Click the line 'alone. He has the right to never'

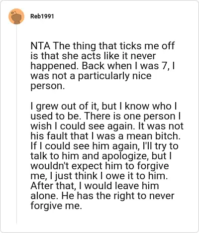[x=102, y=196]
